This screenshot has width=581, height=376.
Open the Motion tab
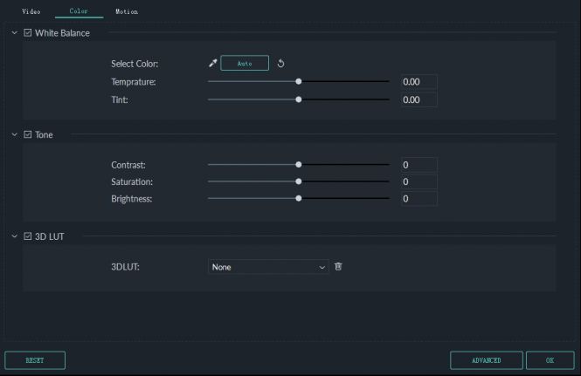(127, 11)
